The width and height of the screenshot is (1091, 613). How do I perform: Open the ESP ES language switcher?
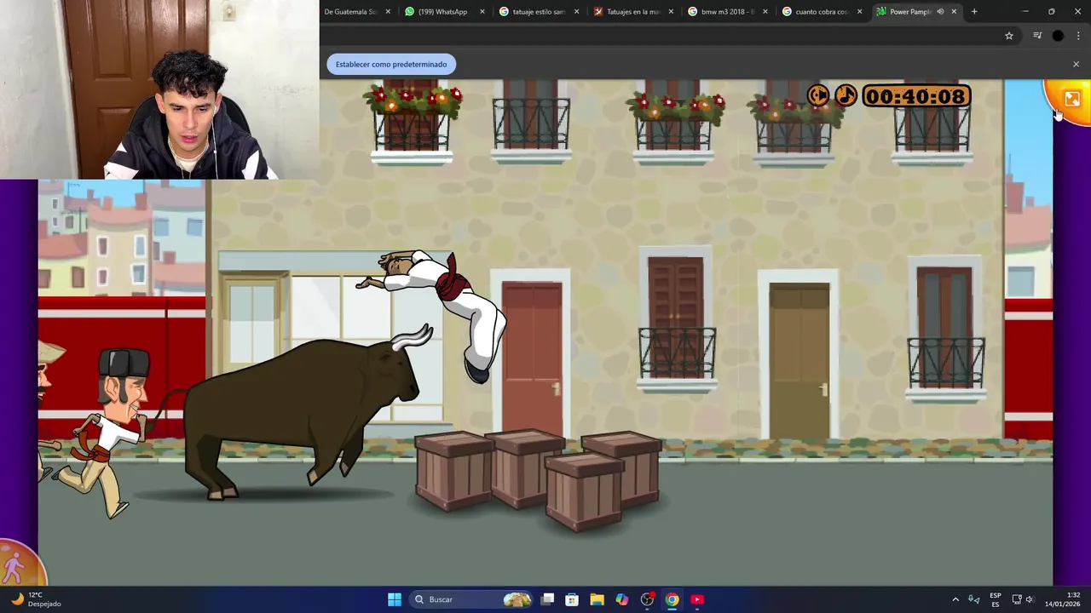point(996,599)
